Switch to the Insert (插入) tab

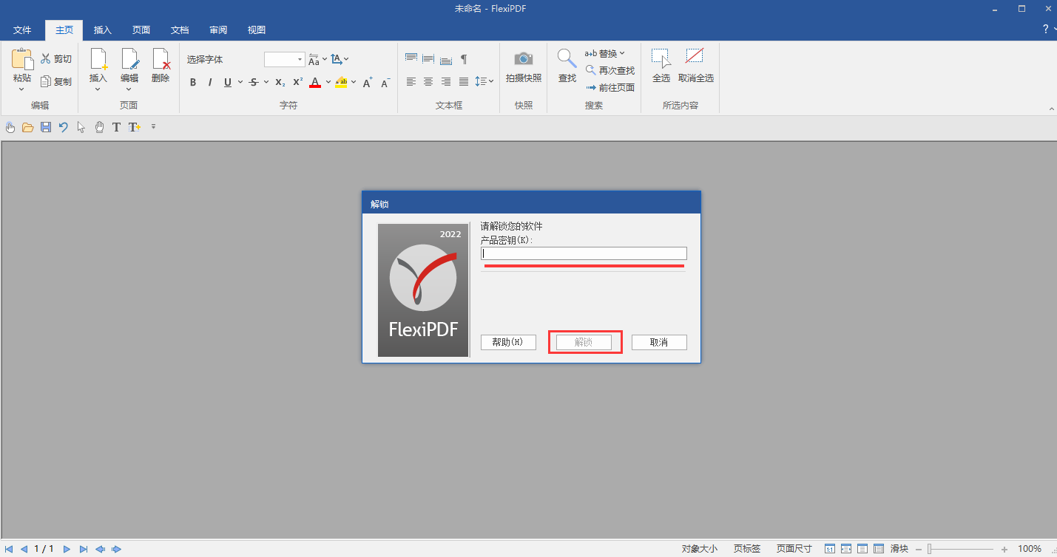[x=103, y=30]
